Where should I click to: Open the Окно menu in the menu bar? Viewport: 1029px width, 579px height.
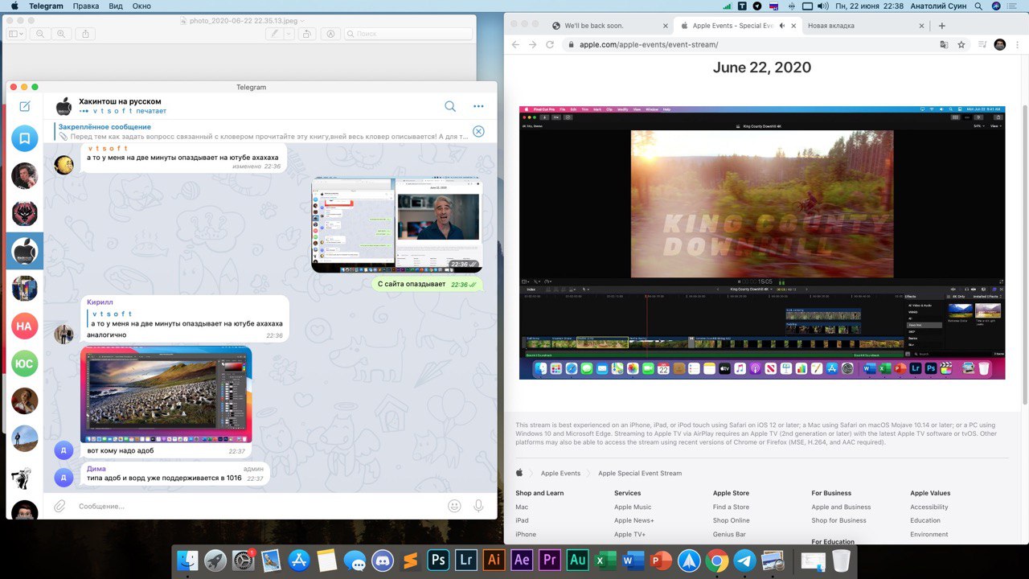coord(141,6)
